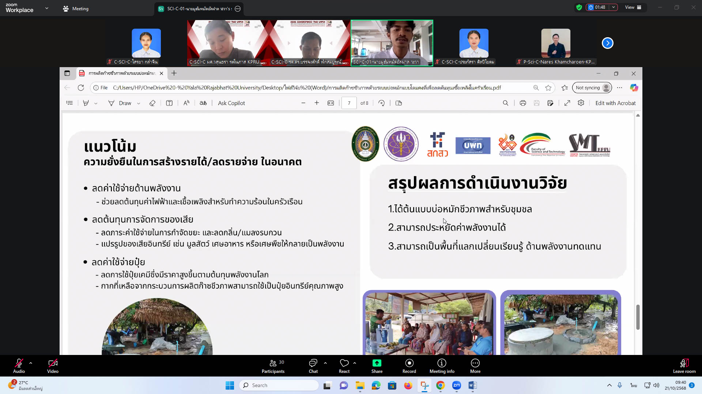Click the Erase tool in PDF toolbar
The height and width of the screenshot is (394, 702).
click(152, 103)
